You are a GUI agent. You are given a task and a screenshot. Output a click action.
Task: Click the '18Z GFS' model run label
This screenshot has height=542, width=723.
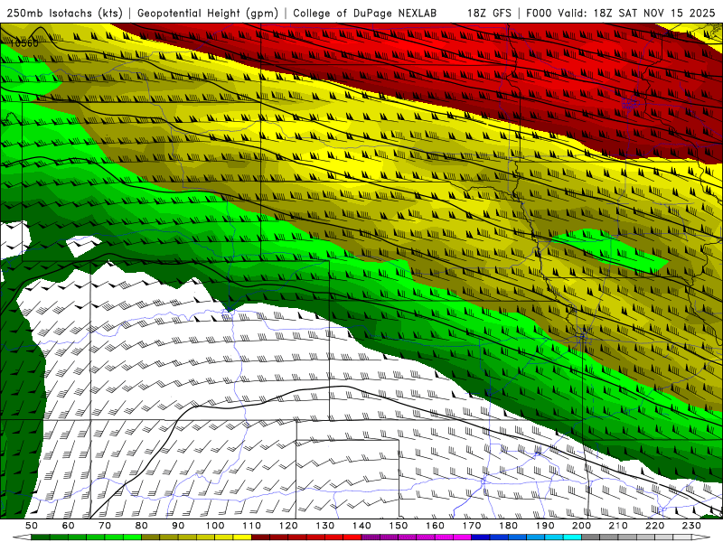coord(489,13)
